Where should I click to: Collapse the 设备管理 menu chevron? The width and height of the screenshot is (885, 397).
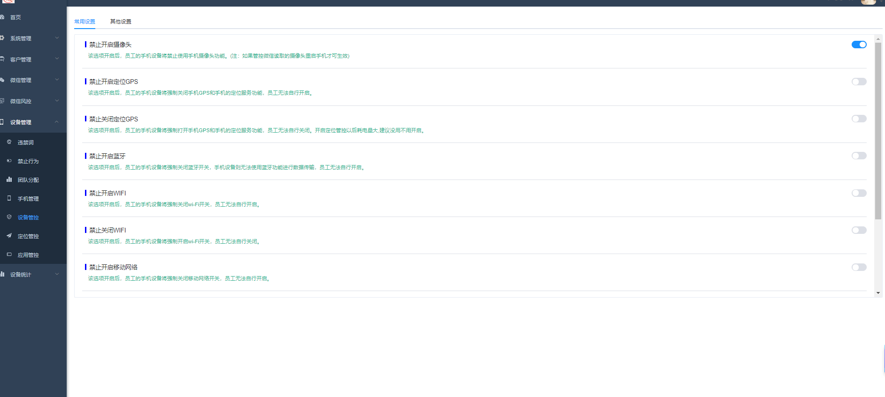pos(57,122)
